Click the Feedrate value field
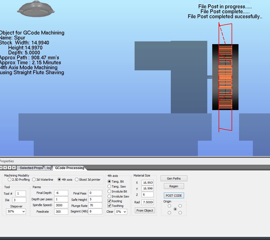Image resolution: width=270 pixels, height=240 pixels. 61,212
